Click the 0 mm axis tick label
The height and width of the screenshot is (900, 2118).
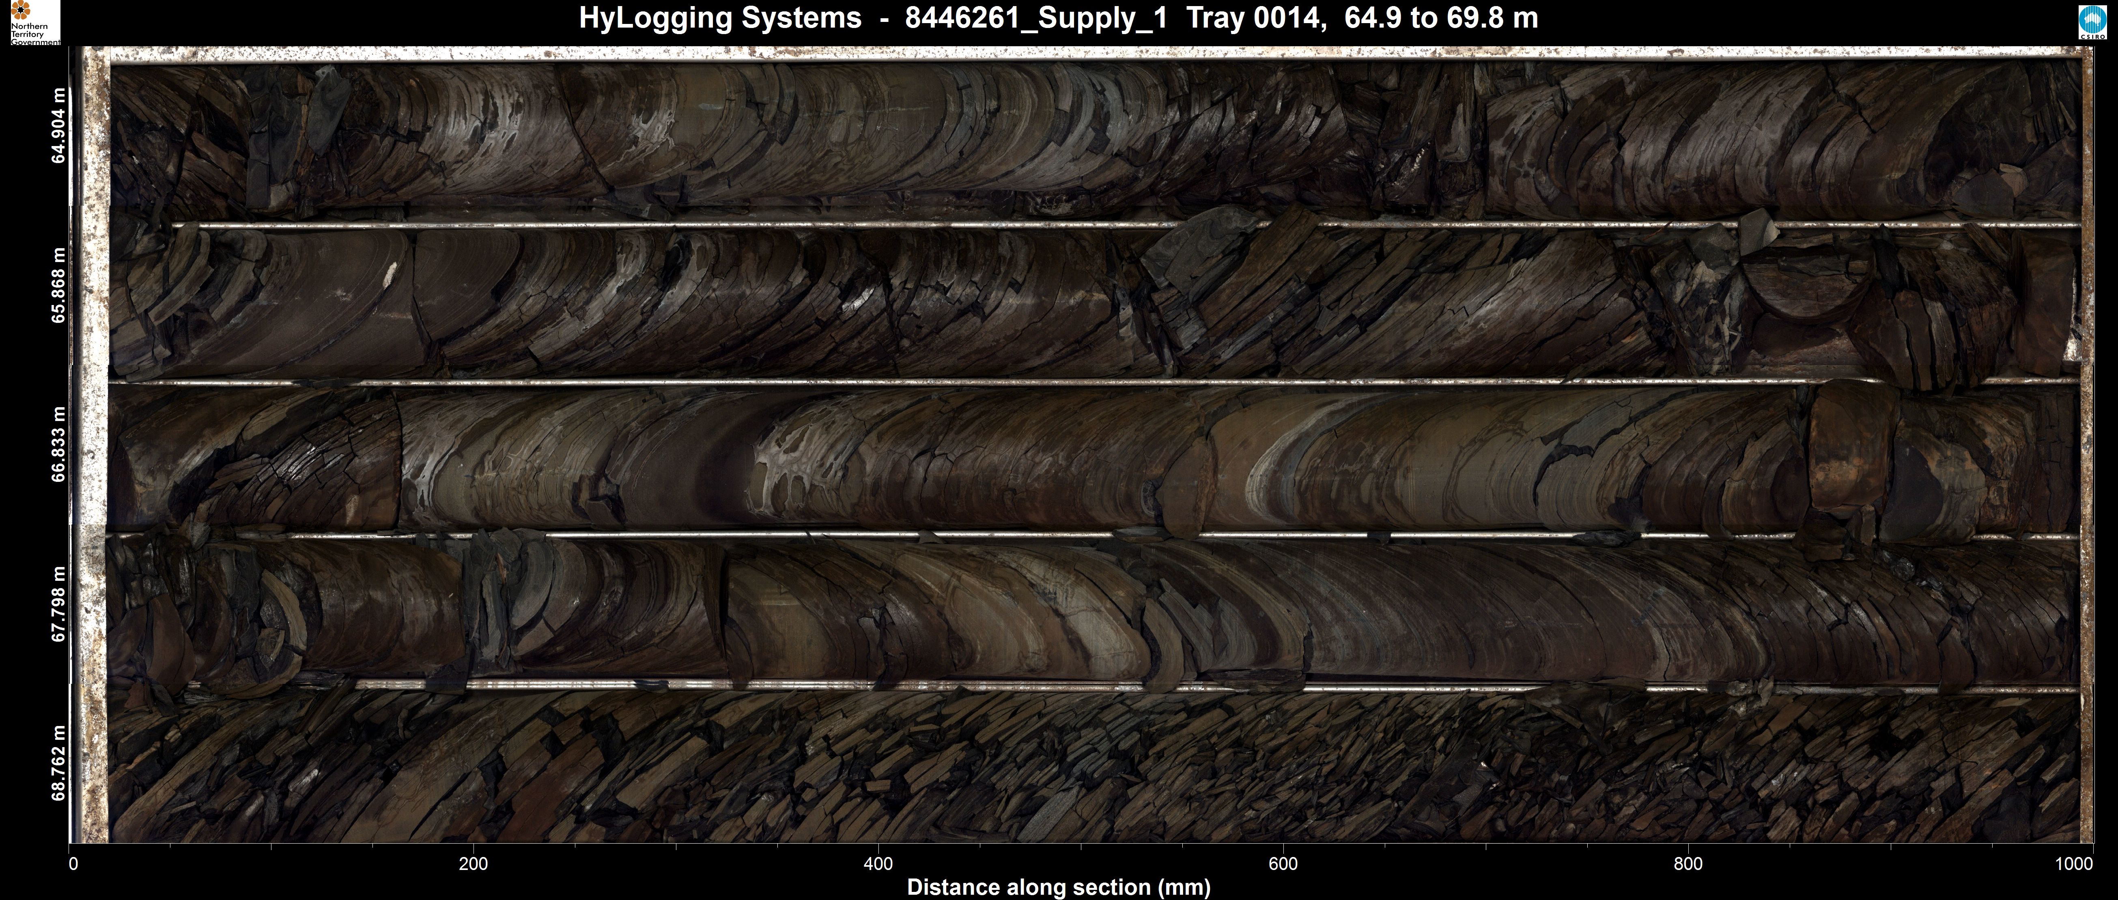point(74,864)
